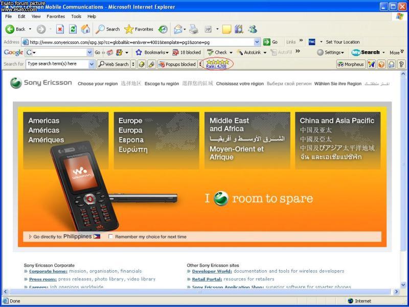Select China and Asia Pacific region
Viewport: 409px width, 307px height.
point(338,140)
